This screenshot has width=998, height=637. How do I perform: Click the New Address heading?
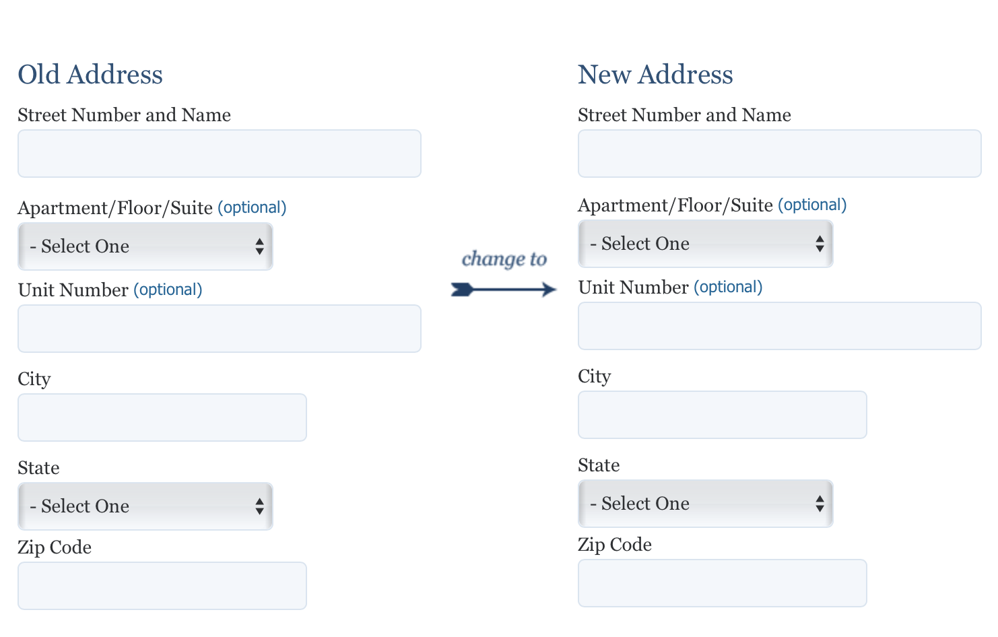(x=655, y=74)
